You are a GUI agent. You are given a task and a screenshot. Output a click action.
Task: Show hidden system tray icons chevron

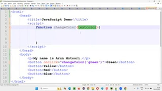[x=134, y=88]
